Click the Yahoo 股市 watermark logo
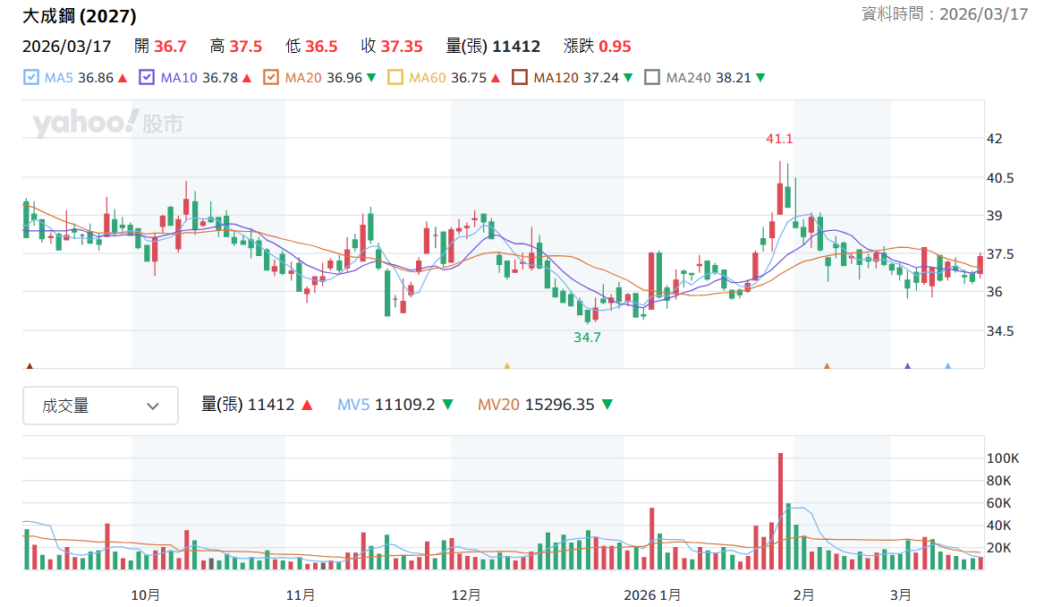The height and width of the screenshot is (607, 1061). (107, 124)
